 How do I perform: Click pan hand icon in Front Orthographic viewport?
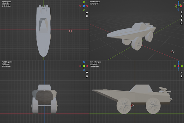[x=87, y=76]
